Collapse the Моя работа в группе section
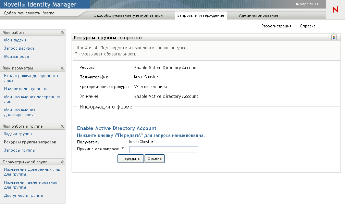The height and width of the screenshot is (205, 345). (x=62, y=126)
